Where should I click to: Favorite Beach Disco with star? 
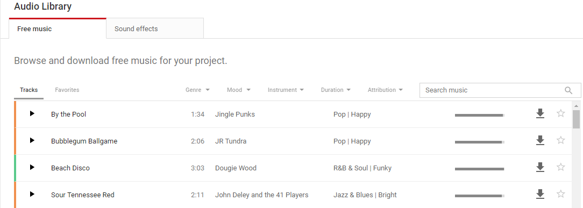[x=561, y=167]
